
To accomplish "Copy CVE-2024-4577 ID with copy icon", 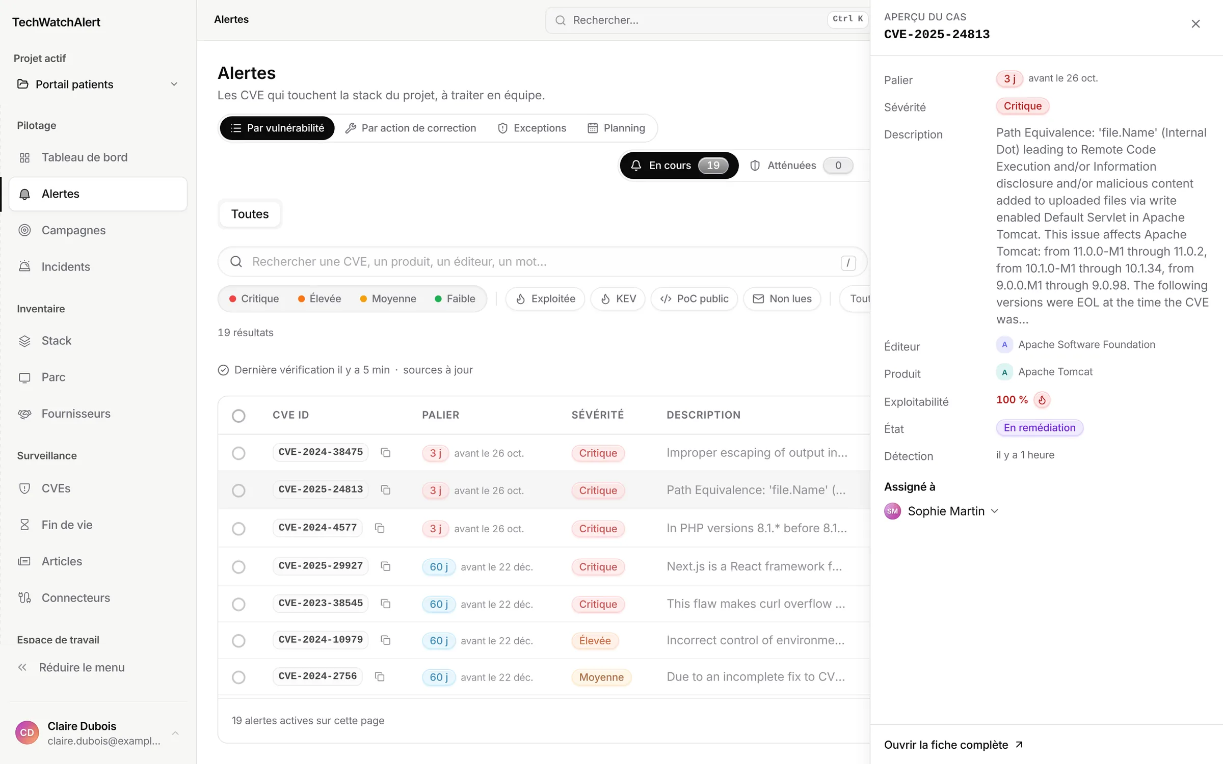I will tap(380, 528).
